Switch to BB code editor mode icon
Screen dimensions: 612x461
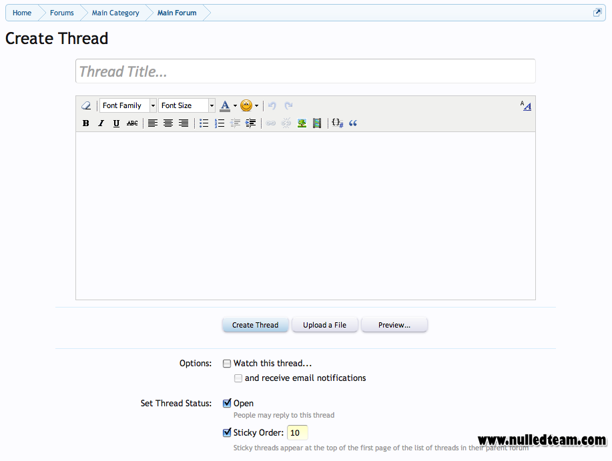pos(526,105)
